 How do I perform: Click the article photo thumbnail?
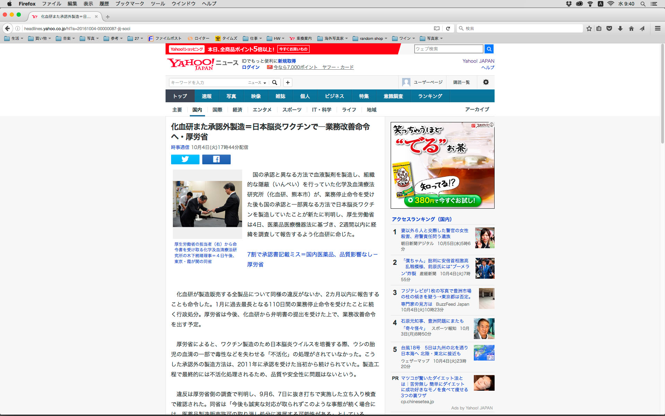pos(207,204)
